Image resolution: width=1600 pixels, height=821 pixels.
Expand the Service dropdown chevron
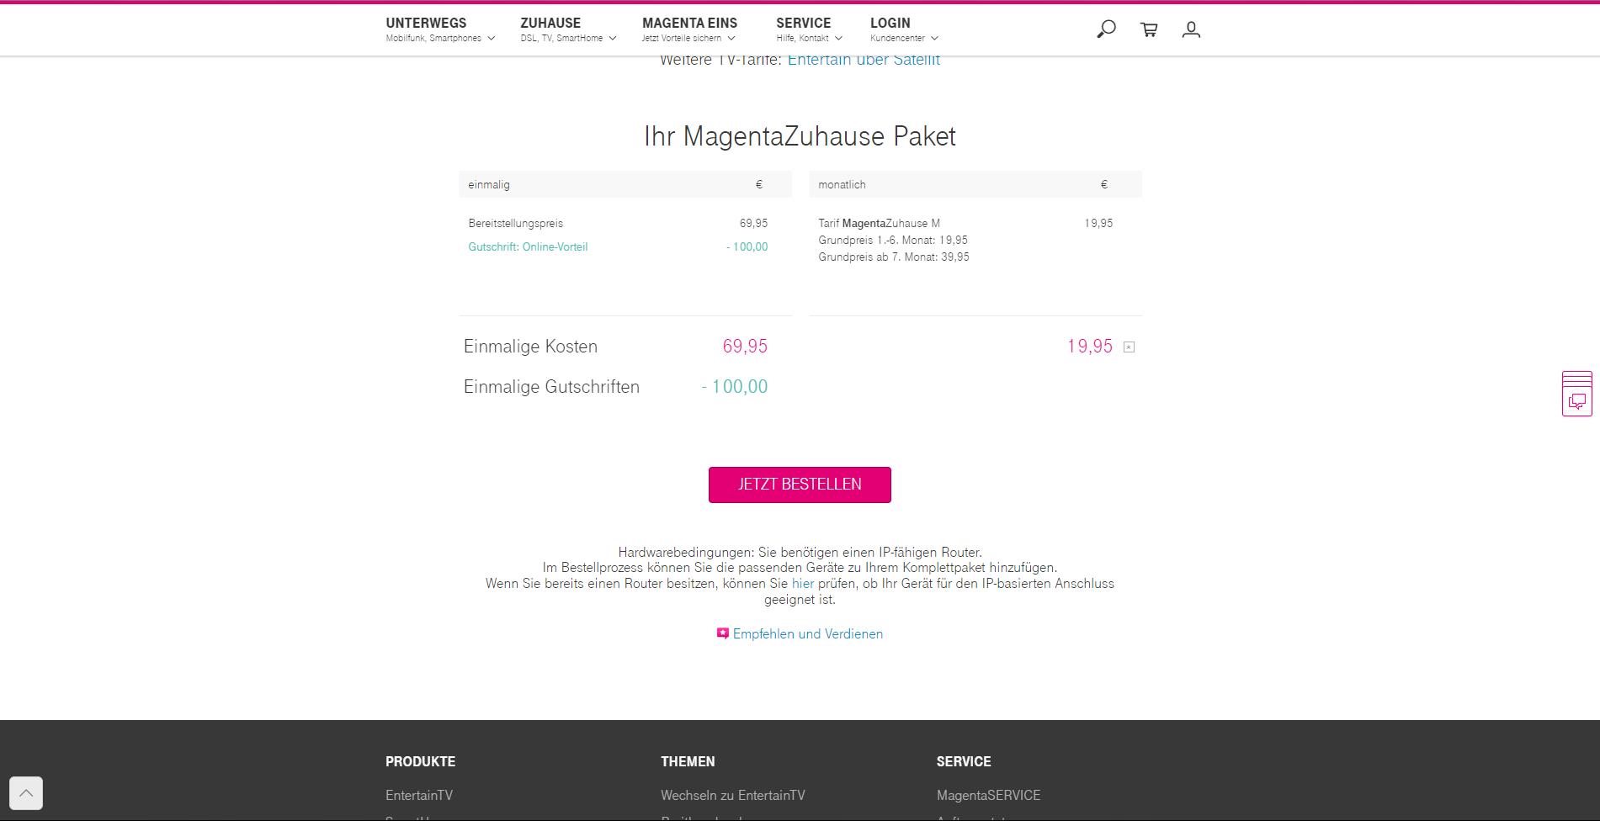click(838, 39)
